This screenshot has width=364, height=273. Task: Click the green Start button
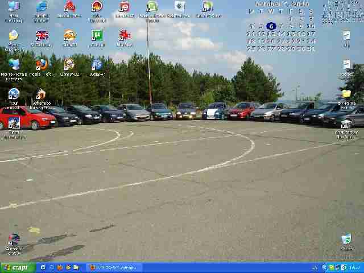17,267
